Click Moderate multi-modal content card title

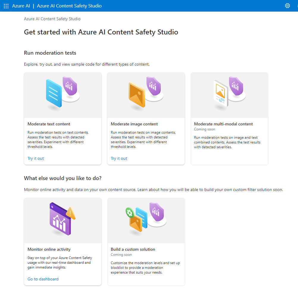click(223, 124)
